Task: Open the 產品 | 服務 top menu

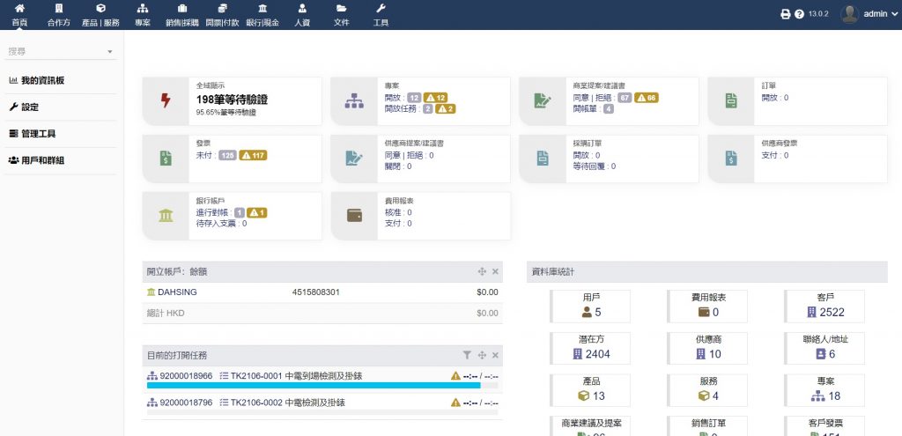Action: point(100,15)
